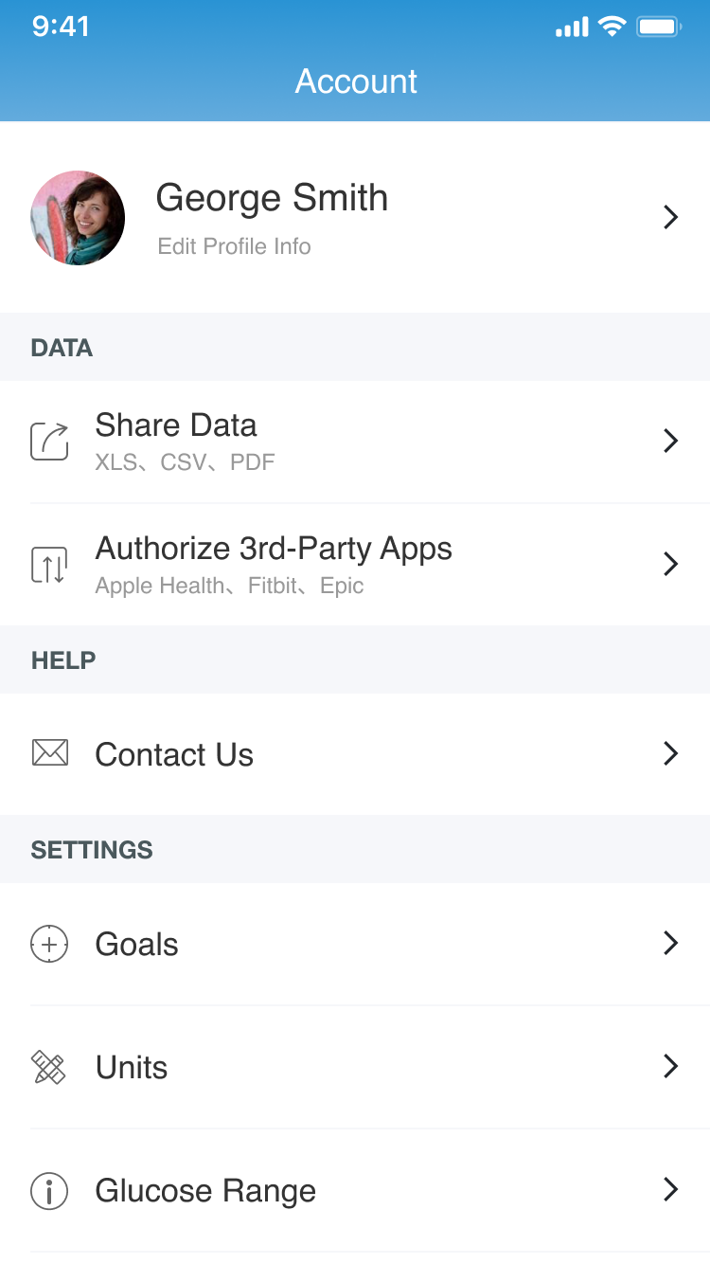The image size is (710, 1264).
Task: Tap the Goals target icon
Action: coord(49,944)
